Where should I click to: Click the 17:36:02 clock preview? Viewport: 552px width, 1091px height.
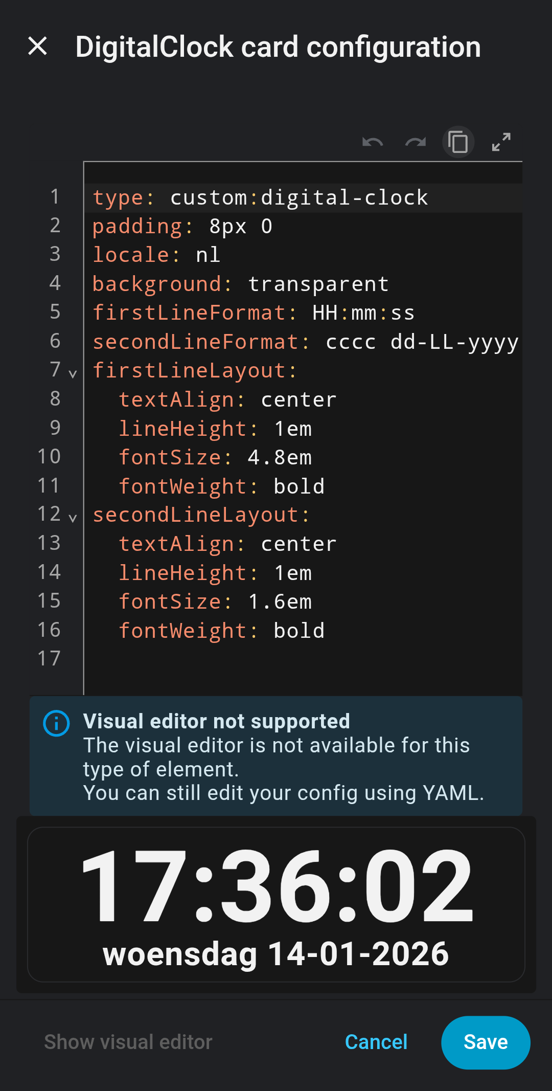277,886
